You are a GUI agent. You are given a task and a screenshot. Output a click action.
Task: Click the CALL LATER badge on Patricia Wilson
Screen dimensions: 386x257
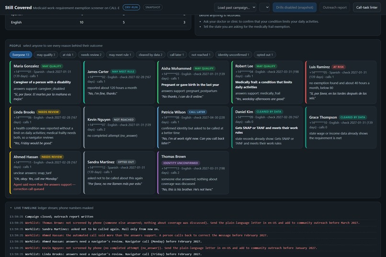pyautogui.click(x=197, y=112)
